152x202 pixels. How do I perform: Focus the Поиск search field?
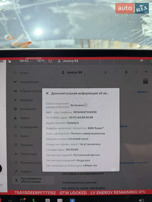tap(22, 73)
